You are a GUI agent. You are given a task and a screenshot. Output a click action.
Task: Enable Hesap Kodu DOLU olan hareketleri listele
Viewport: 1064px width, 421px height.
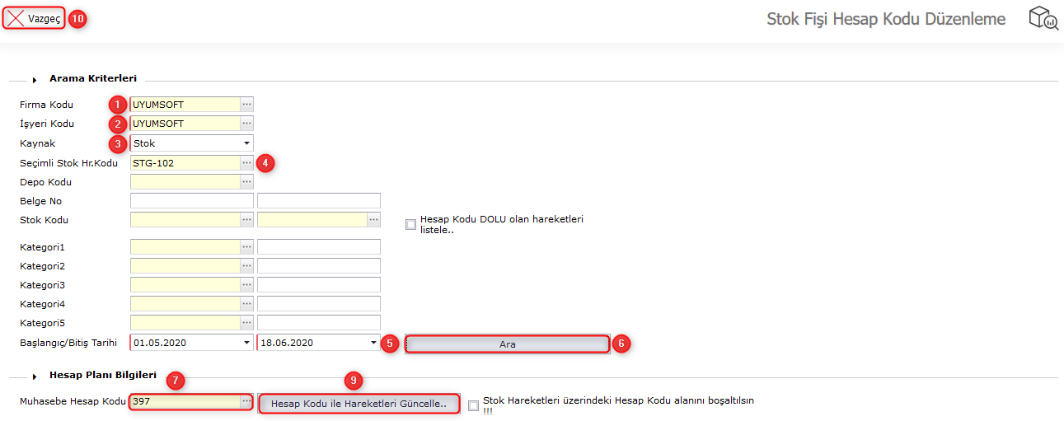pyautogui.click(x=410, y=224)
